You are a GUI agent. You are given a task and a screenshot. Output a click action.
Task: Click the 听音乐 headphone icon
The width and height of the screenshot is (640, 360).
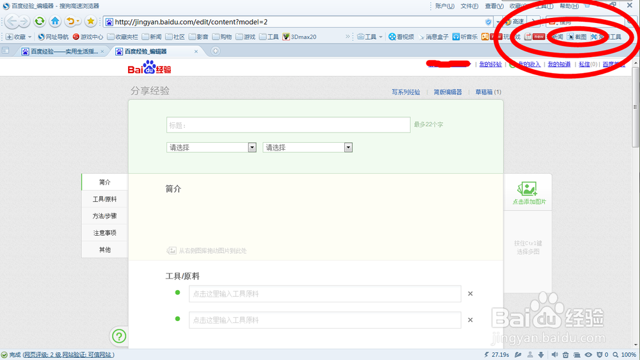(x=456, y=37)
